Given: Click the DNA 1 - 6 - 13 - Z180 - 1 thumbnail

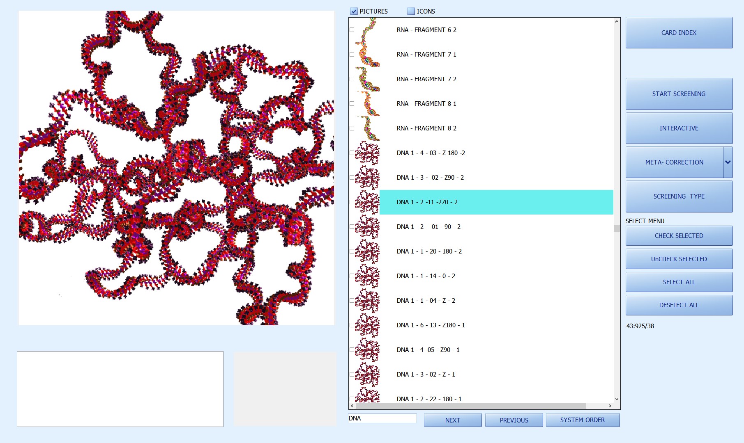Looking at the screenshot, I should 367,325.
